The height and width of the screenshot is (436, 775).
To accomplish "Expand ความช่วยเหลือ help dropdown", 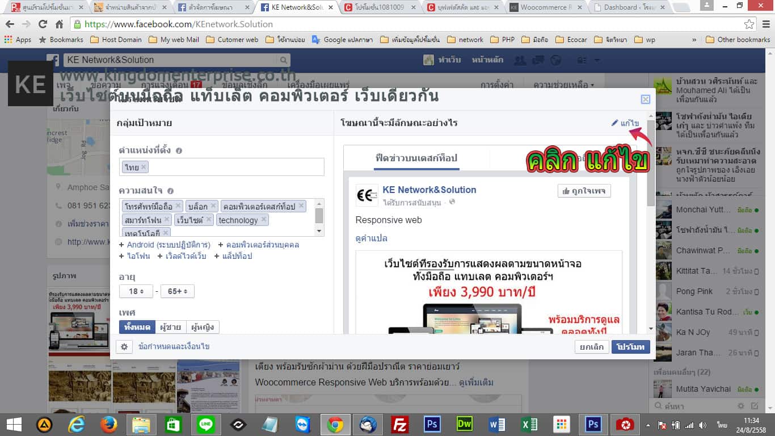I will tap(563, 85).
